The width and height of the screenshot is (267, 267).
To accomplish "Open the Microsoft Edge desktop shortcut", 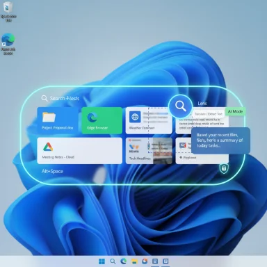I will (8, 44).
